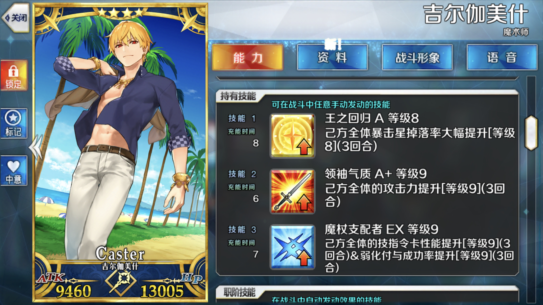Open the 王之回归 A skill icon
The width and height of the screenshot is (543, 305).
(x=292, y=136)
